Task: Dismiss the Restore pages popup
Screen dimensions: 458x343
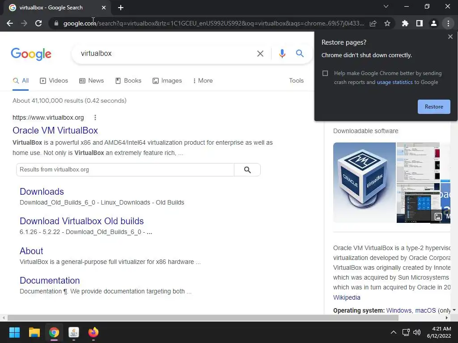Action: (x=450, y=37)
